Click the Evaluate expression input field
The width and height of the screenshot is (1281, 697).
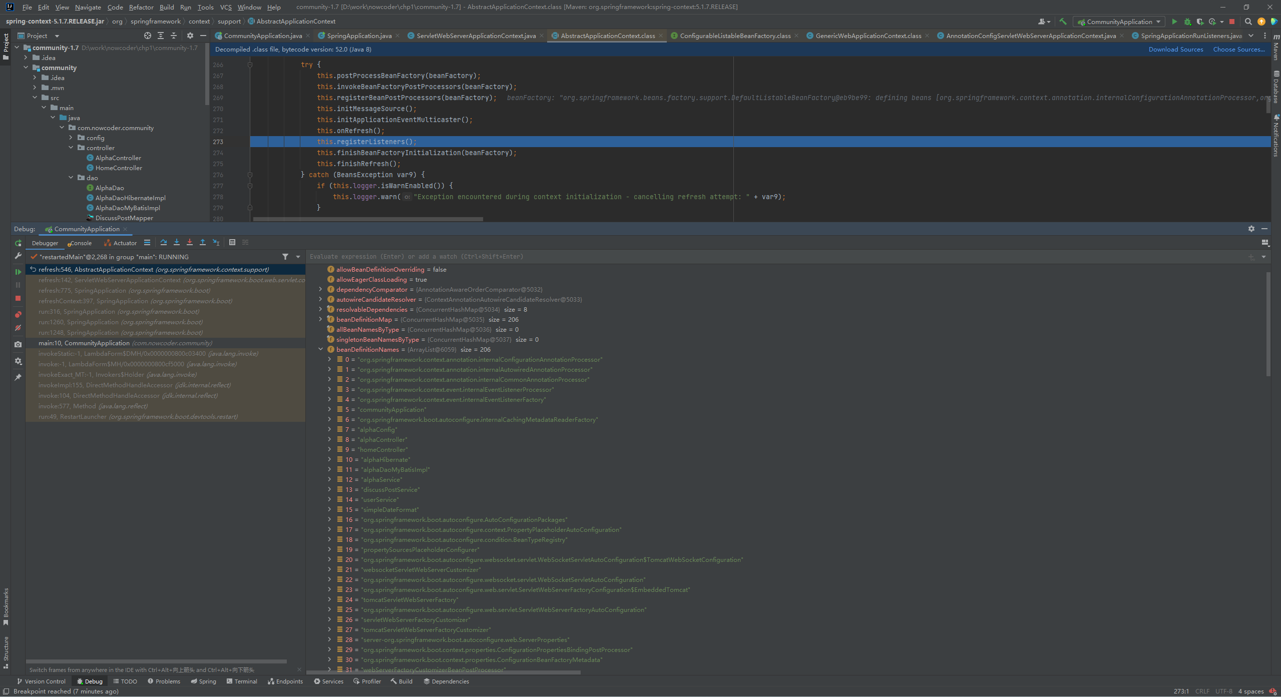[x=776, y=257]
